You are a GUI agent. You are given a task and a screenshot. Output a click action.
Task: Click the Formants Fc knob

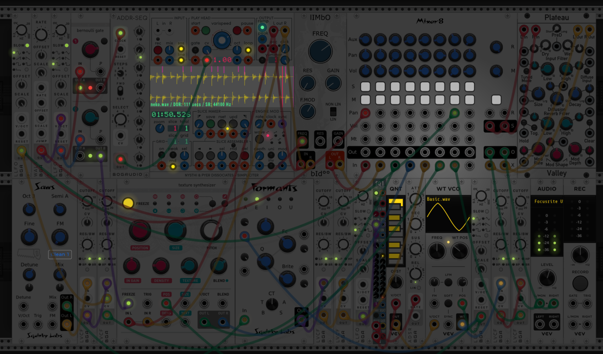[287, 244]
